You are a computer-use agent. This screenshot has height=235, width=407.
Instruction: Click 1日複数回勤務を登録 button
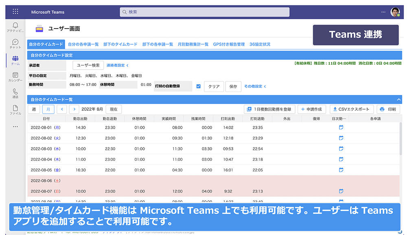[269, 109]
